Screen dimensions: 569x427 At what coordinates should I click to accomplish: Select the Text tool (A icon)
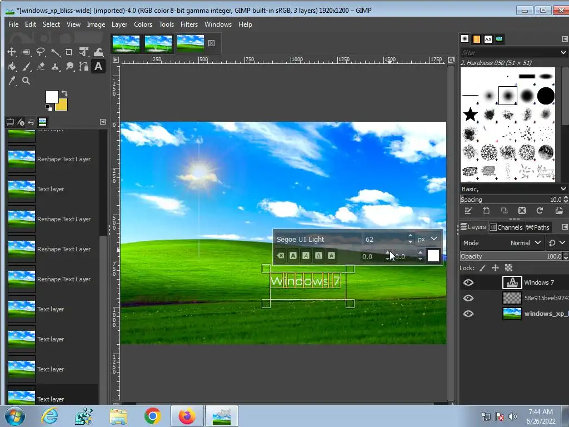(98, 67)
